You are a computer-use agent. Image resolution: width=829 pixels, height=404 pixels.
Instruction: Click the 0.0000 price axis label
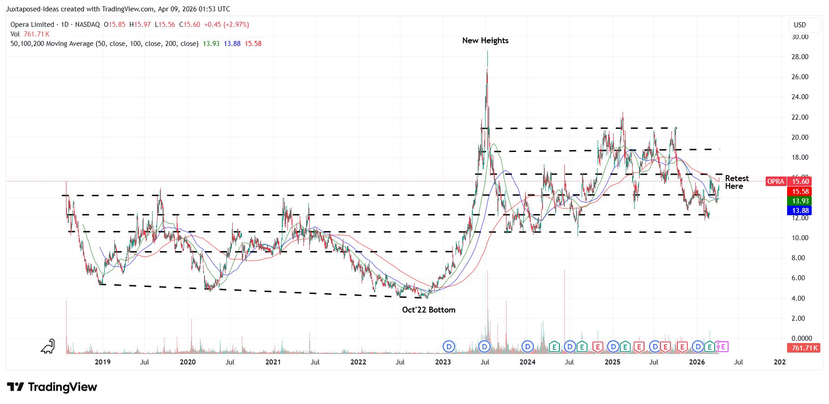click(802, 338)
